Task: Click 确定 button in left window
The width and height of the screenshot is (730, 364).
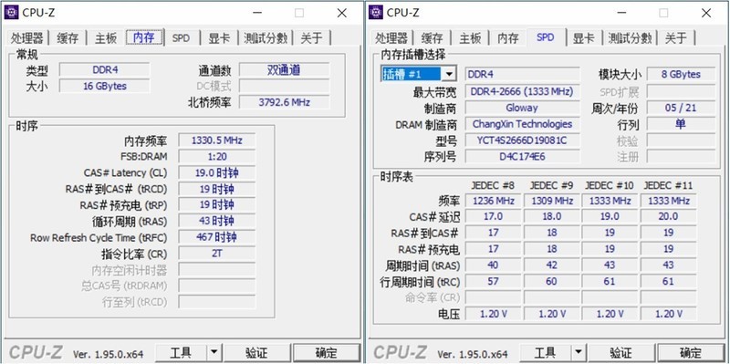Action: tap(327, 353)
